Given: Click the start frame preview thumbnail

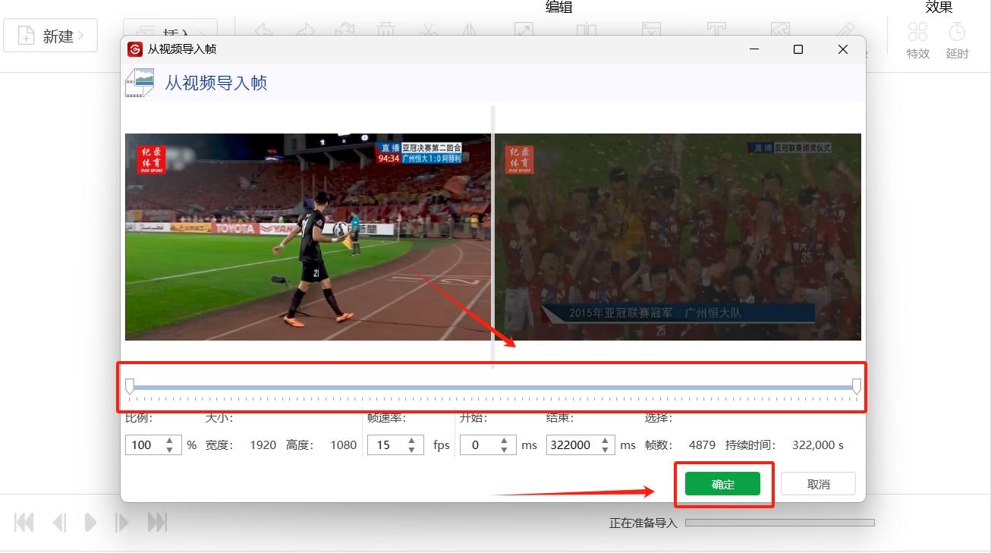Looking at the screenshot, I should click(308, 237).
